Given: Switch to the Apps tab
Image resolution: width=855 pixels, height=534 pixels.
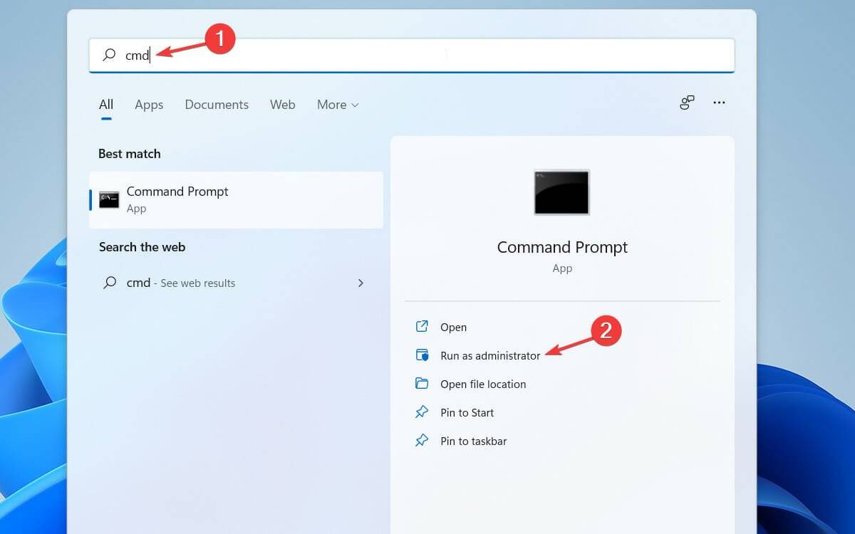Looking at the screenshot, I should (x=148, y=105).
